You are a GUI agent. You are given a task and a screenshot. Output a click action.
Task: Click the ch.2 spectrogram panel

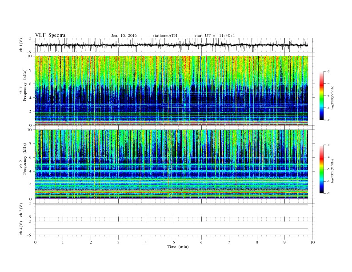coord(172,164)
